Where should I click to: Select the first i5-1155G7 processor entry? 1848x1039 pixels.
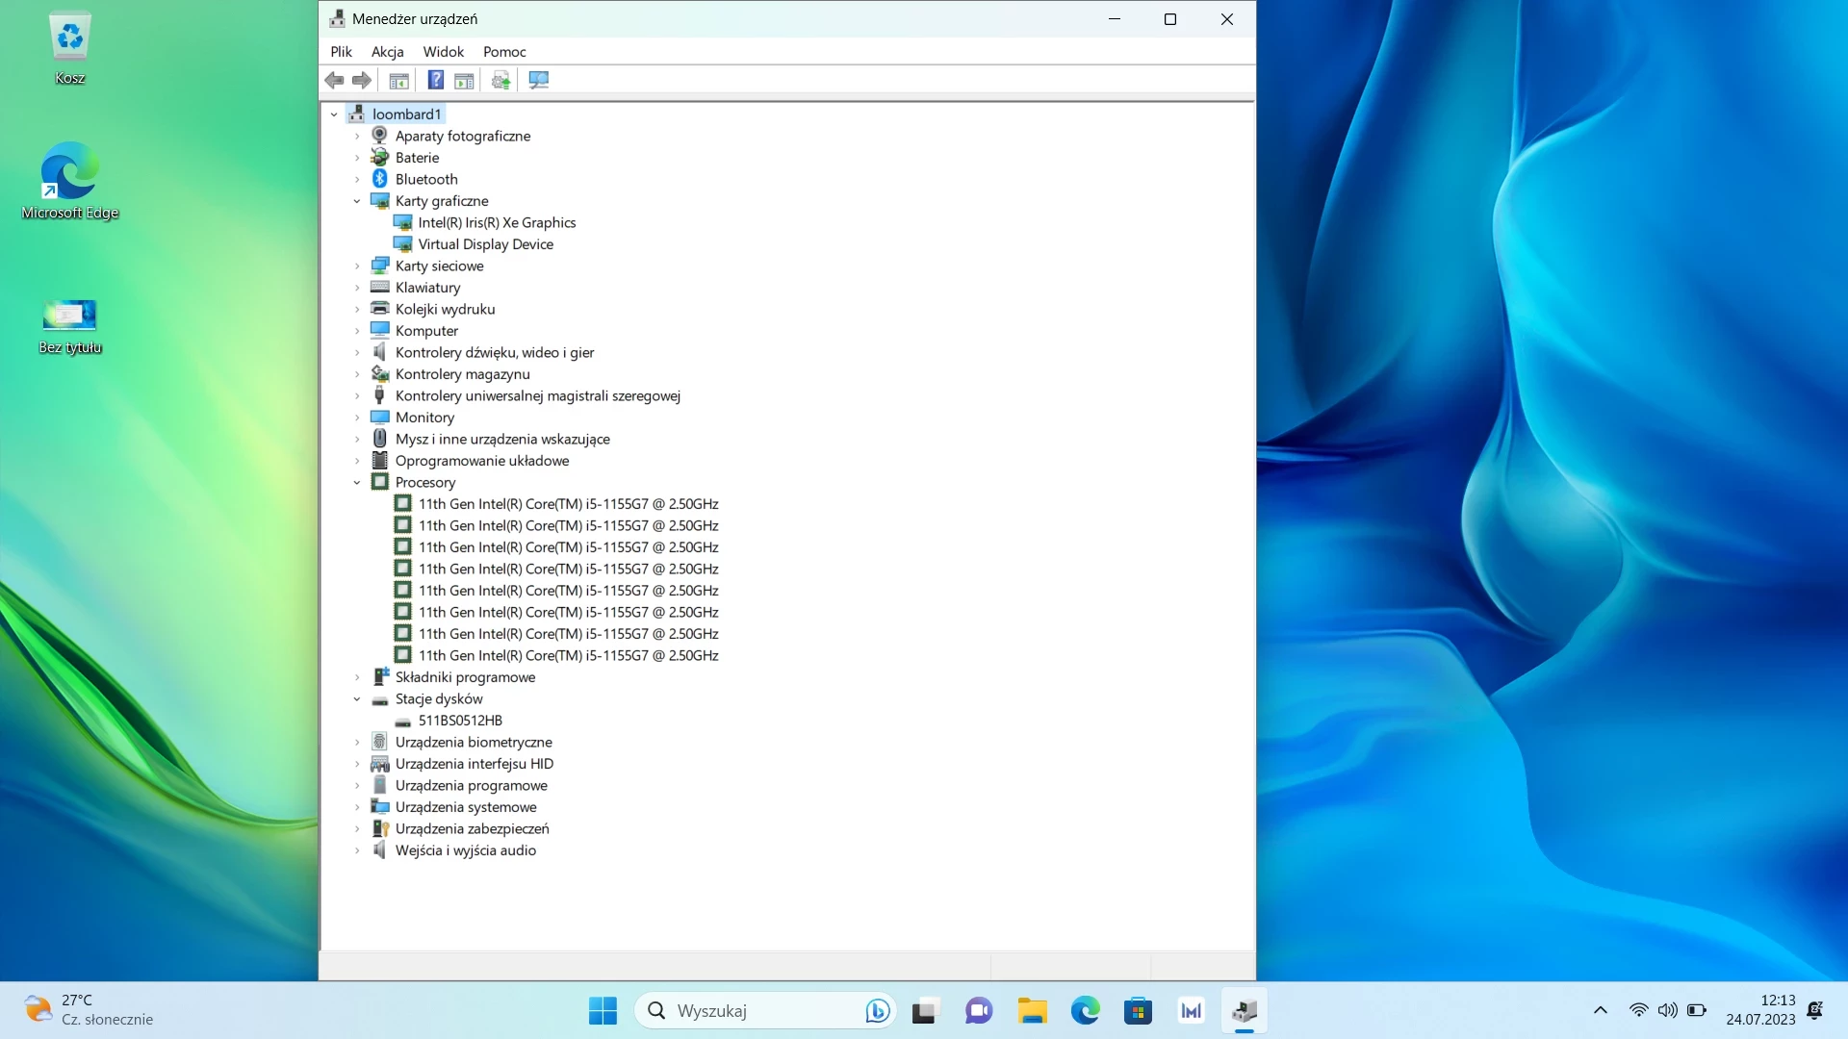tap(568, 504)
